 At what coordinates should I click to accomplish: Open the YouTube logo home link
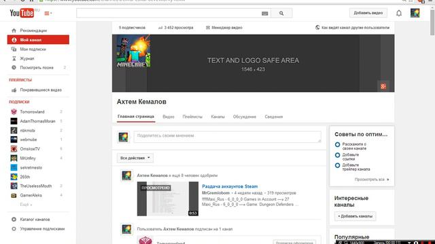tap(22, 13)
